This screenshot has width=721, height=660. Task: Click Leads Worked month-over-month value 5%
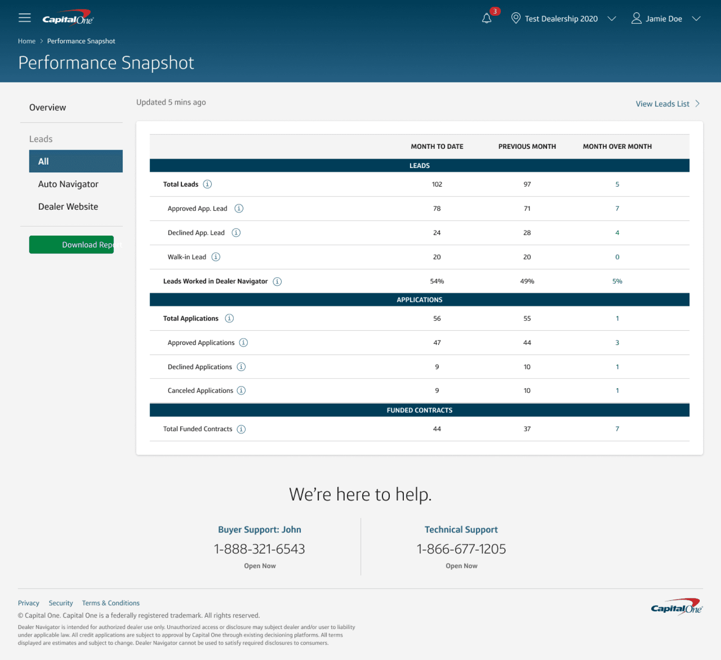617,281
